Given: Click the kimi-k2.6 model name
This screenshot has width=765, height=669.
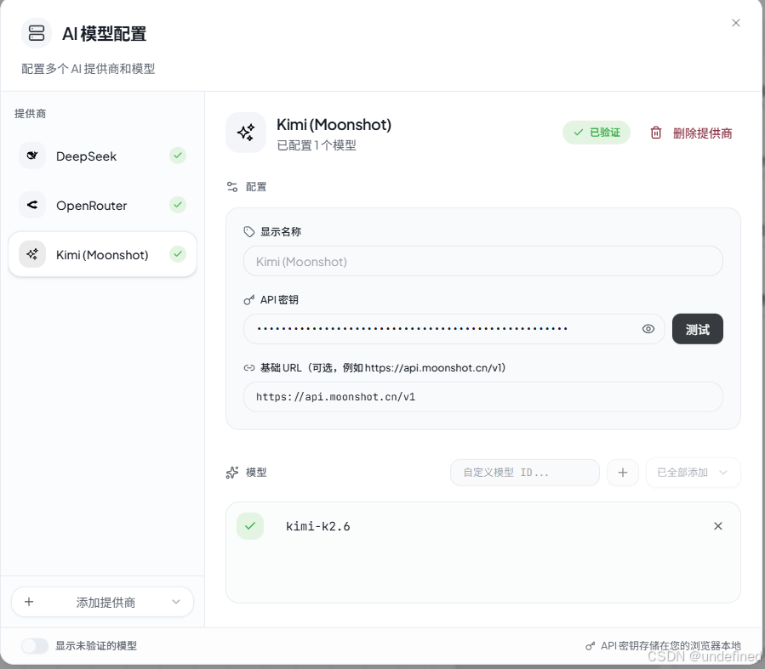Looking at the screenshot, I should [317, 526].
